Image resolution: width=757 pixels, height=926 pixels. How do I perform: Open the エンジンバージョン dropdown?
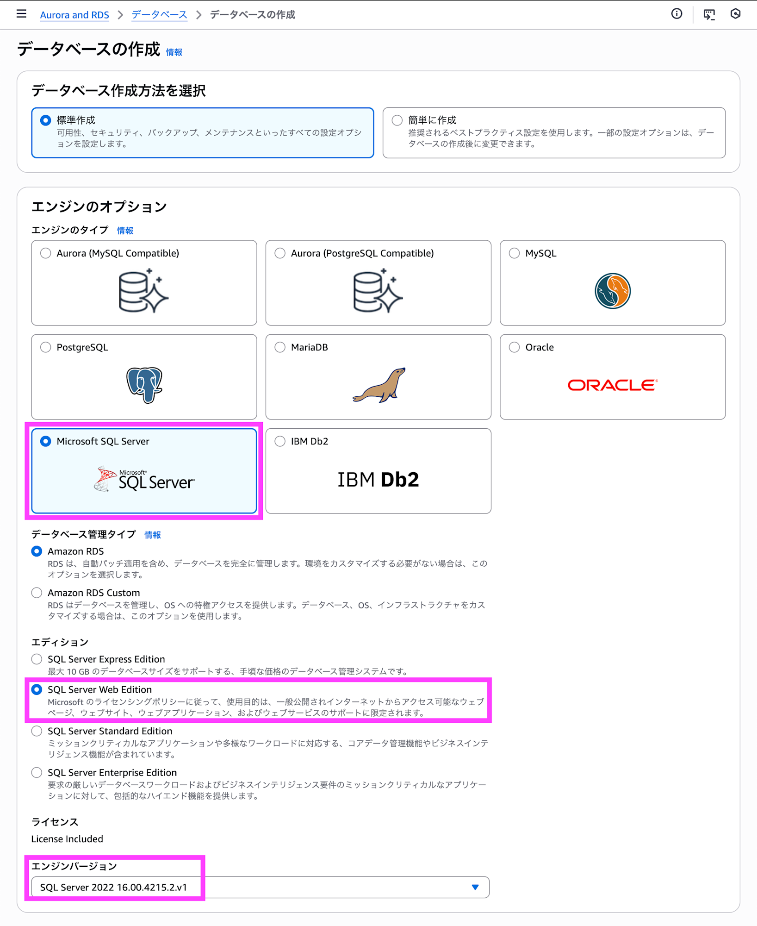pos(260,887)
